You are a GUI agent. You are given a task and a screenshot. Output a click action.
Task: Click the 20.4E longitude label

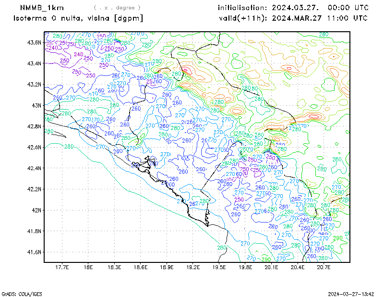click(x=298, y=267)
